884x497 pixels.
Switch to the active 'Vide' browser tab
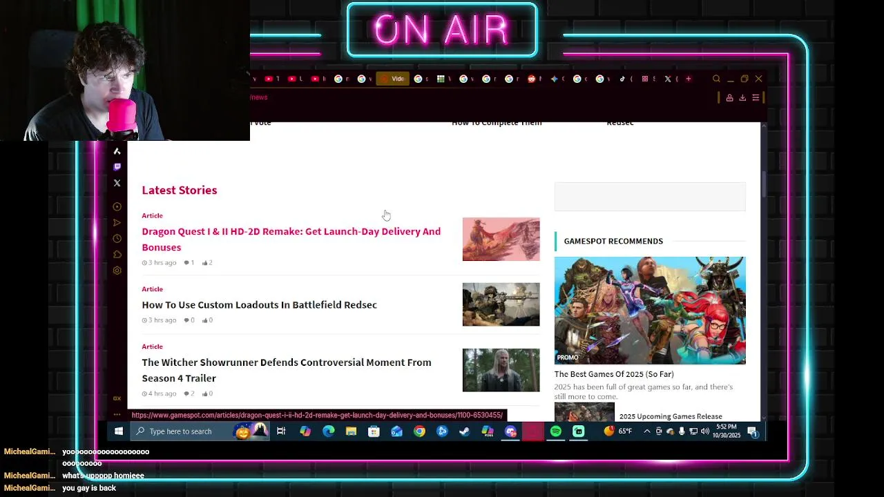click(x=392, y=79)
